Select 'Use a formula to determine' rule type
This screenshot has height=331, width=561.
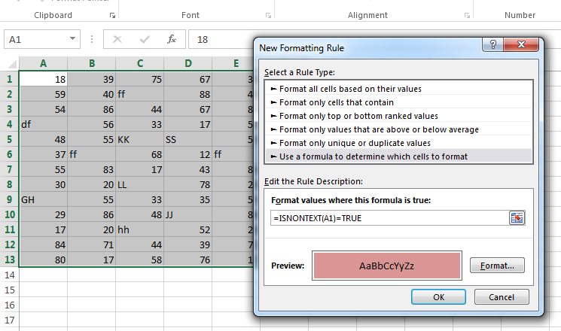[398, 156]
